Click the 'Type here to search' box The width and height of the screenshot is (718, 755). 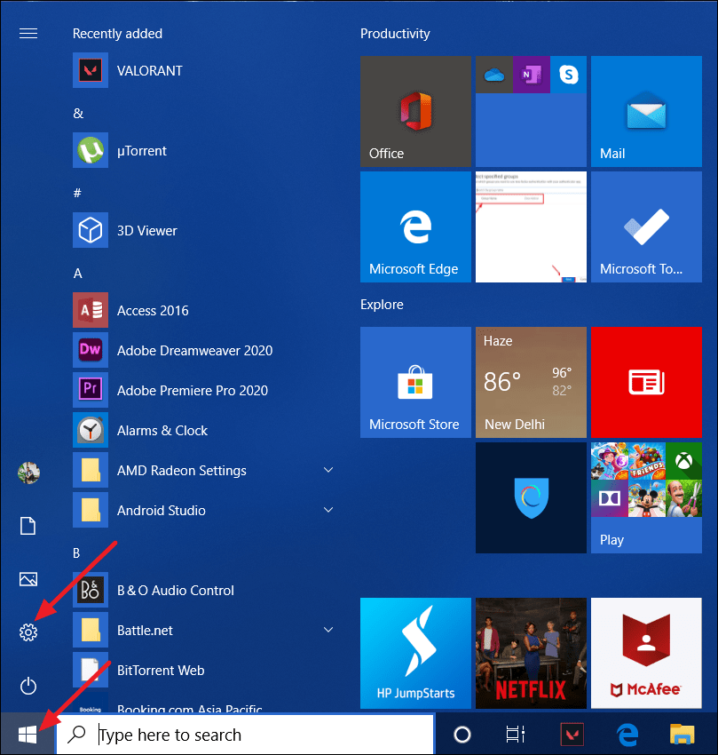pos(246,735)
